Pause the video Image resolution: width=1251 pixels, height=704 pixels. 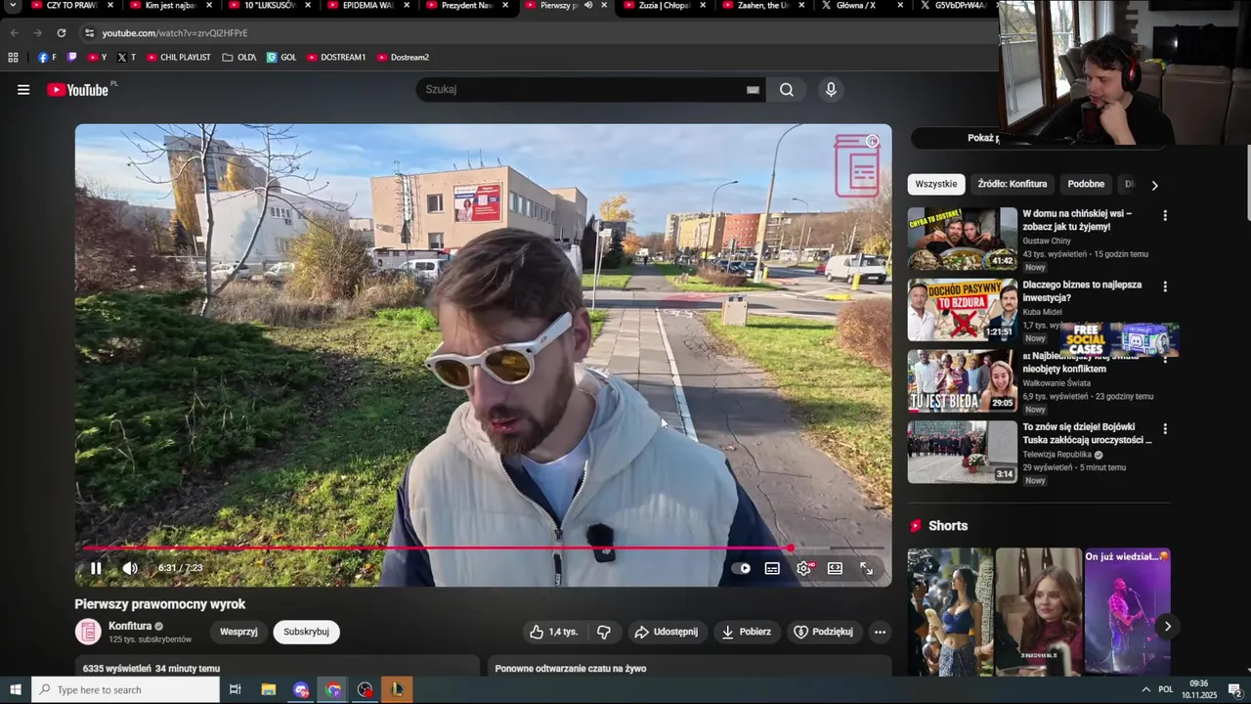point(96,568)
